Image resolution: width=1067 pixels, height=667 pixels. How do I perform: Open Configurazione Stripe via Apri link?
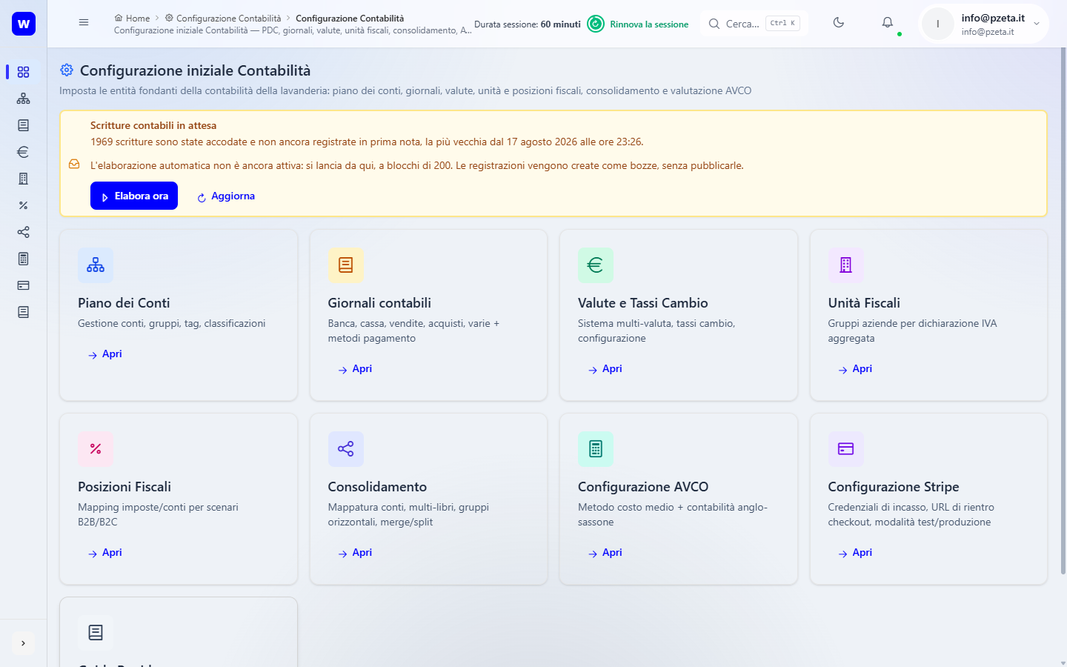(x=855, y=553)
